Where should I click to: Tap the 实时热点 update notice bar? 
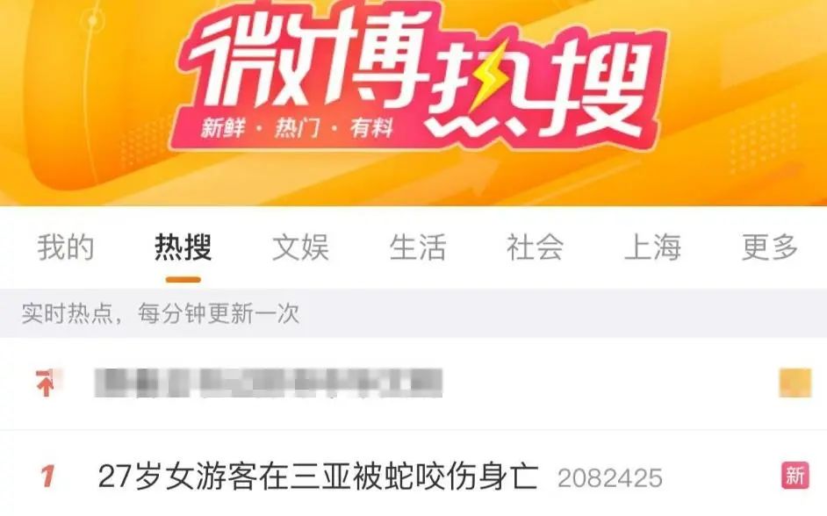pos(413,313)
